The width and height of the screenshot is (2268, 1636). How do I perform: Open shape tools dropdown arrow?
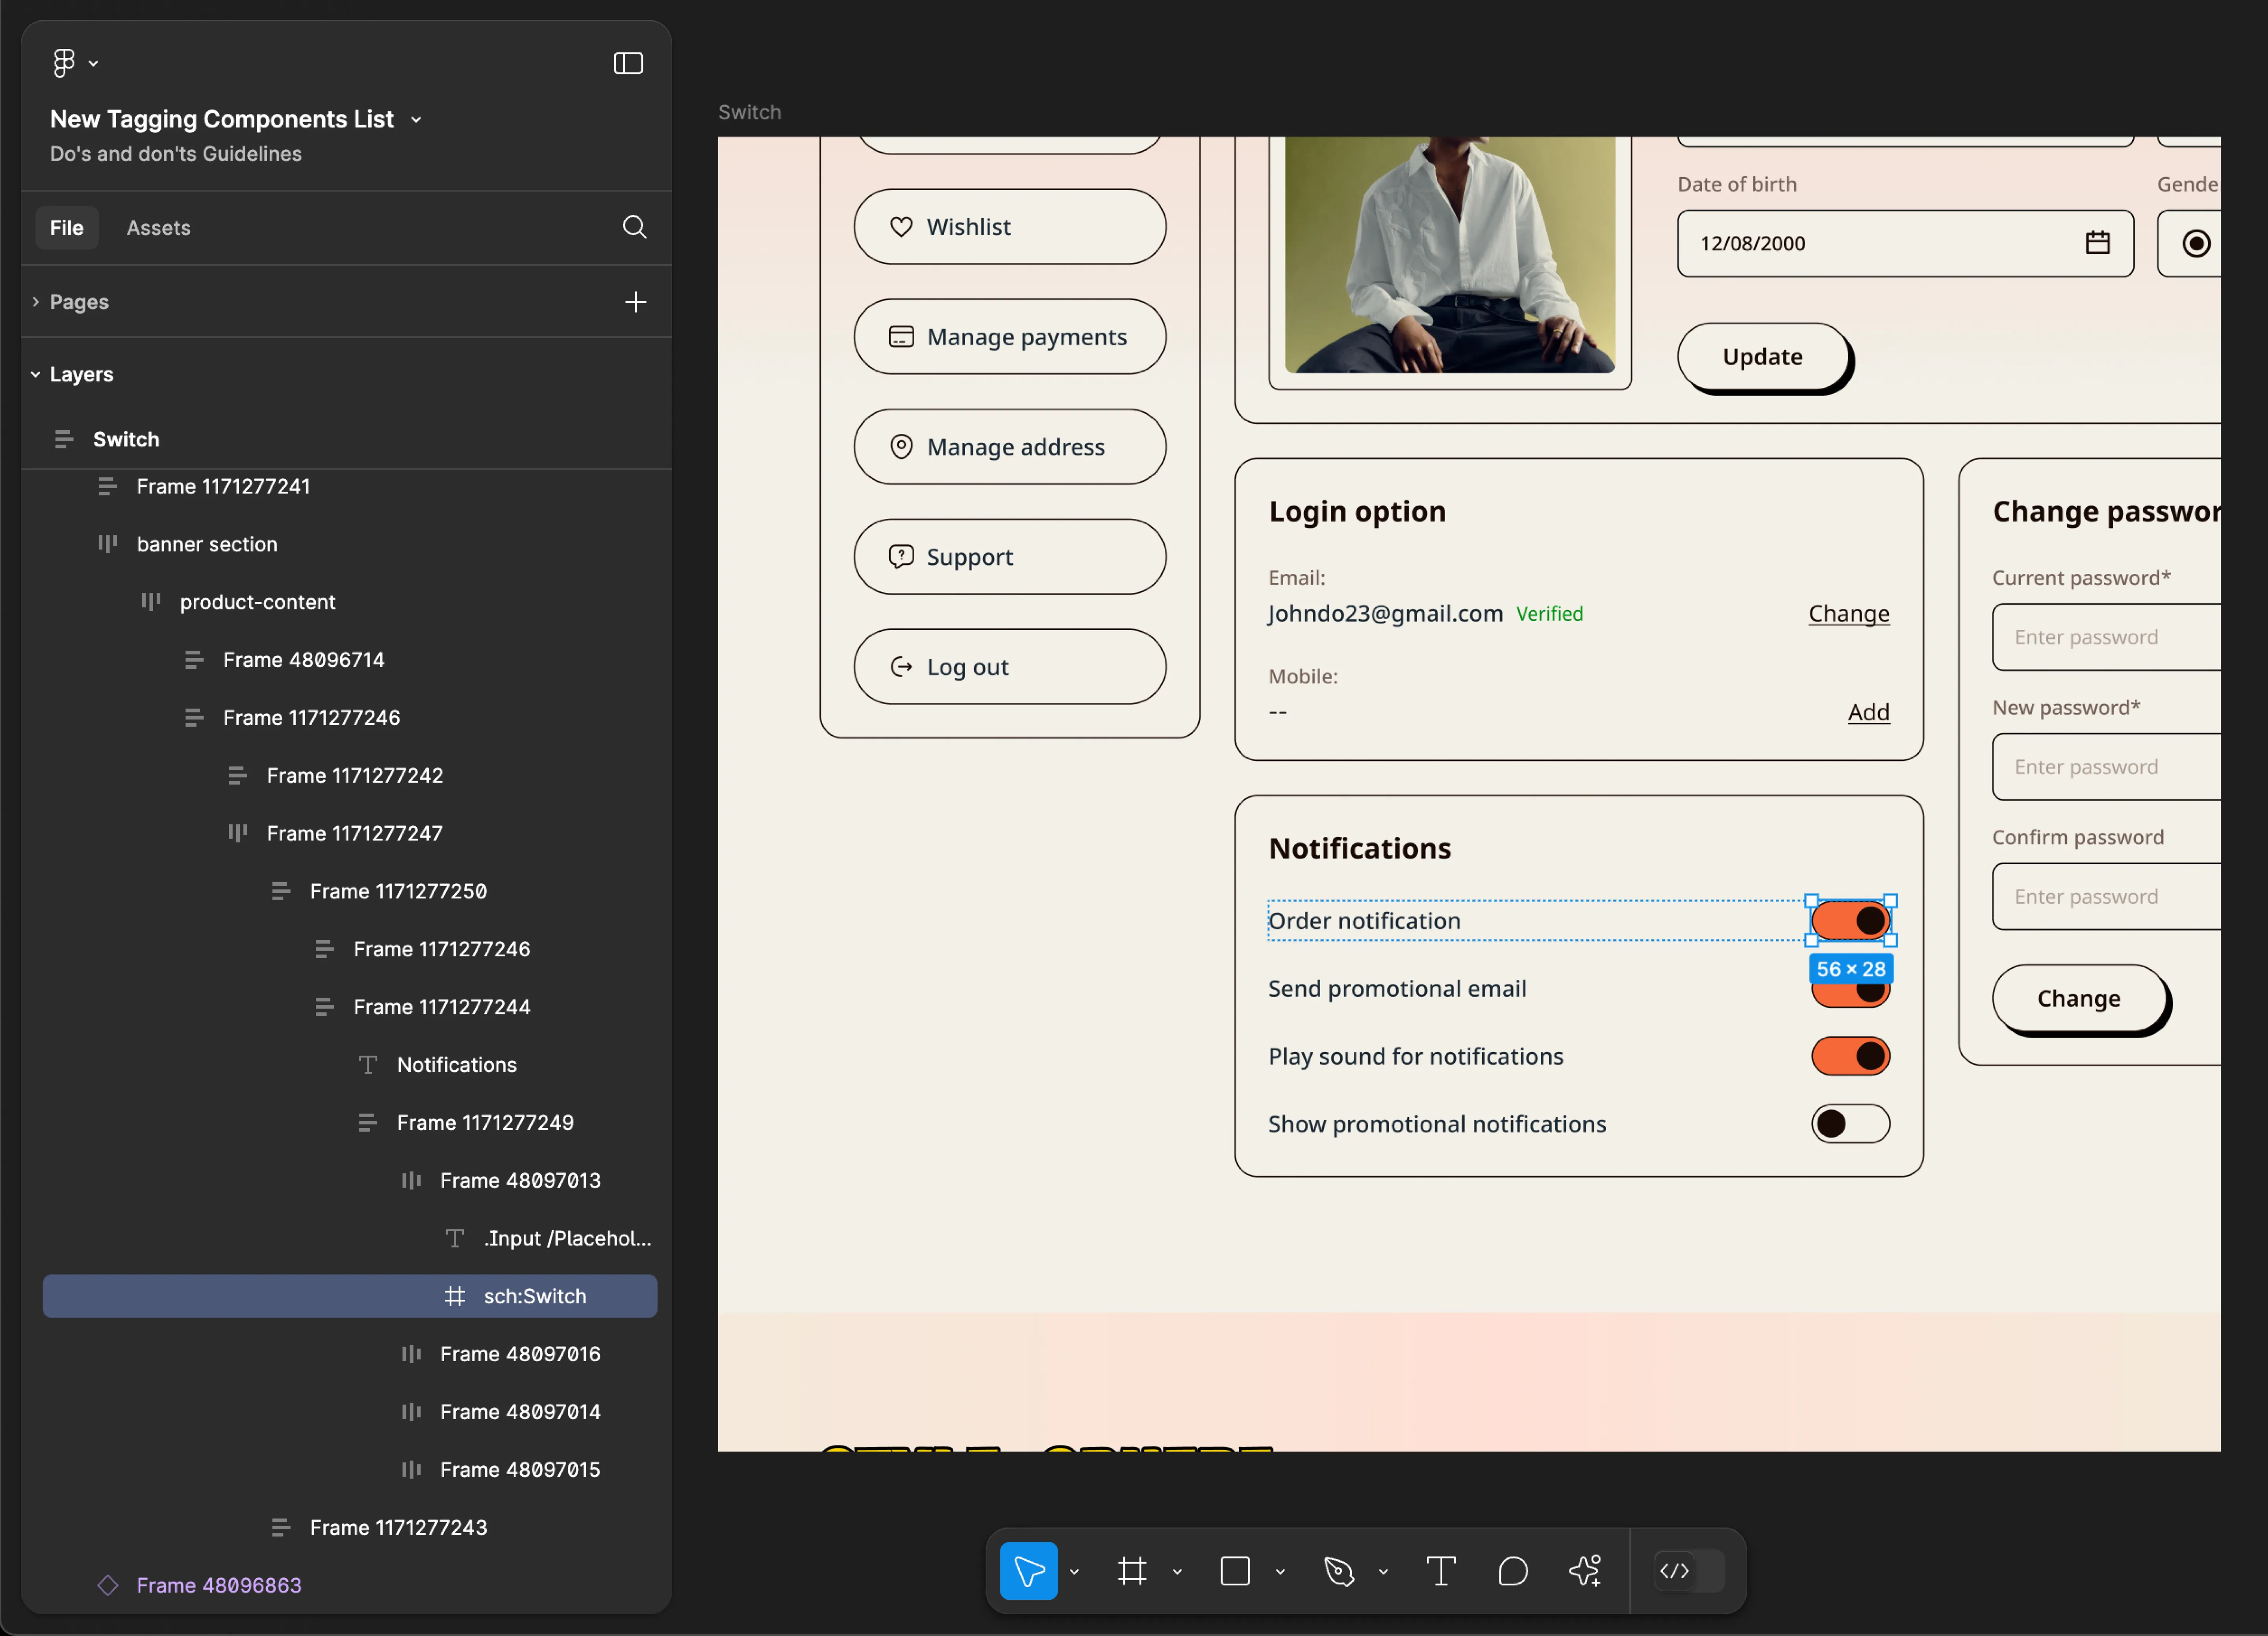(1280, 1571)
